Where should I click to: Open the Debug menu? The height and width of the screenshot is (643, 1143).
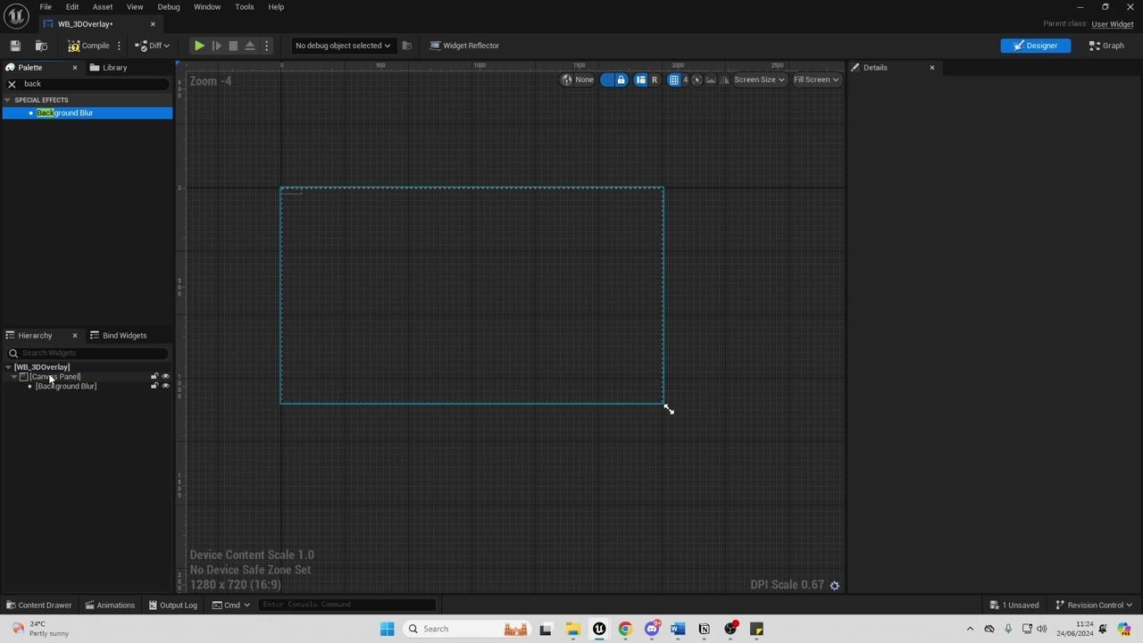point(169,7)
